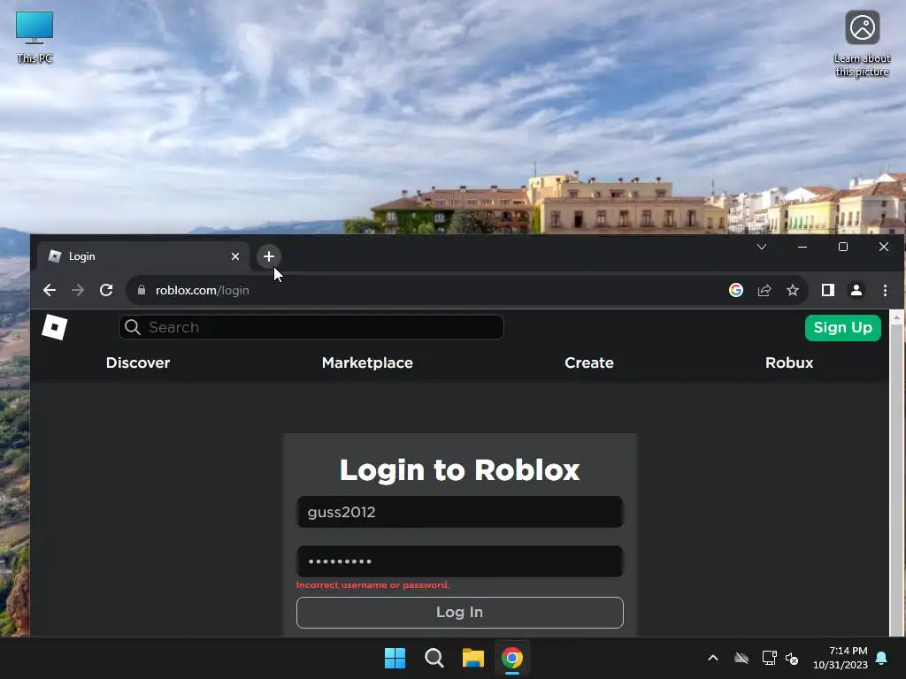This screenshot has height=679, width=906.
Task: View site info lock icon
Action: (x=142, y=290)
